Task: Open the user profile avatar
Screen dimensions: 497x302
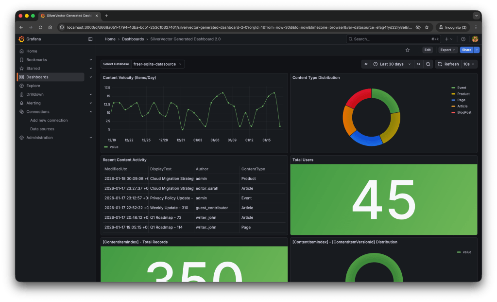Action: pyautogui.click(x=475, y=39)
